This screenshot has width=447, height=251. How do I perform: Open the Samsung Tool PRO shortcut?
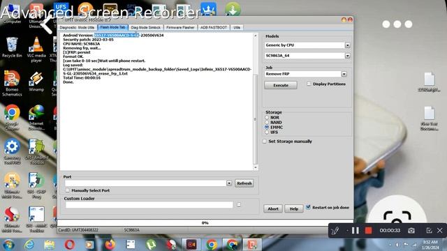click(x=12, y=151)
